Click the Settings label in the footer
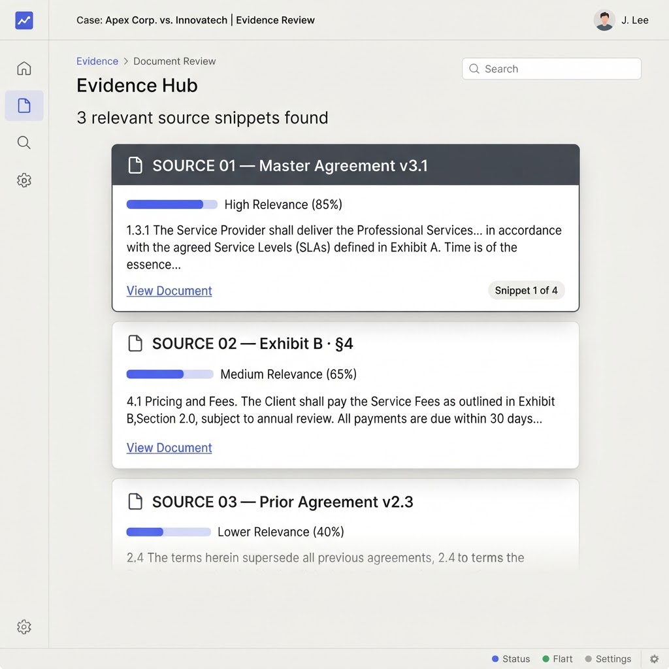This screenshot has height=669, width=669. 613,659
